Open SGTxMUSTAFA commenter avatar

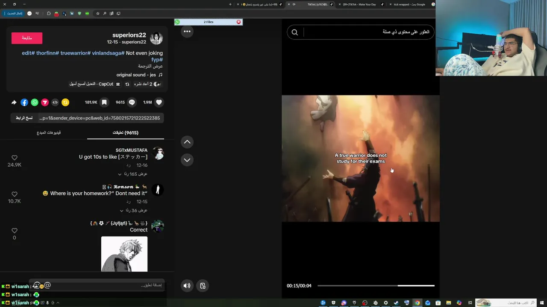(158, 153)
